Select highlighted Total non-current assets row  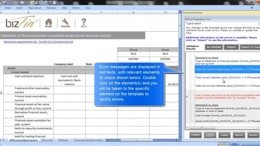click(x=227, y=69)
